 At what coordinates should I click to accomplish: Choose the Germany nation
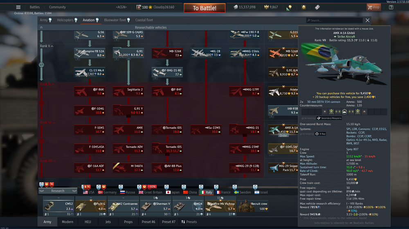(x=107, y=192)
